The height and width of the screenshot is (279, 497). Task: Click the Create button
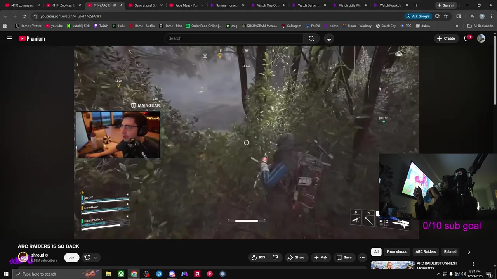pyautogui.click(x=446, y=38)
